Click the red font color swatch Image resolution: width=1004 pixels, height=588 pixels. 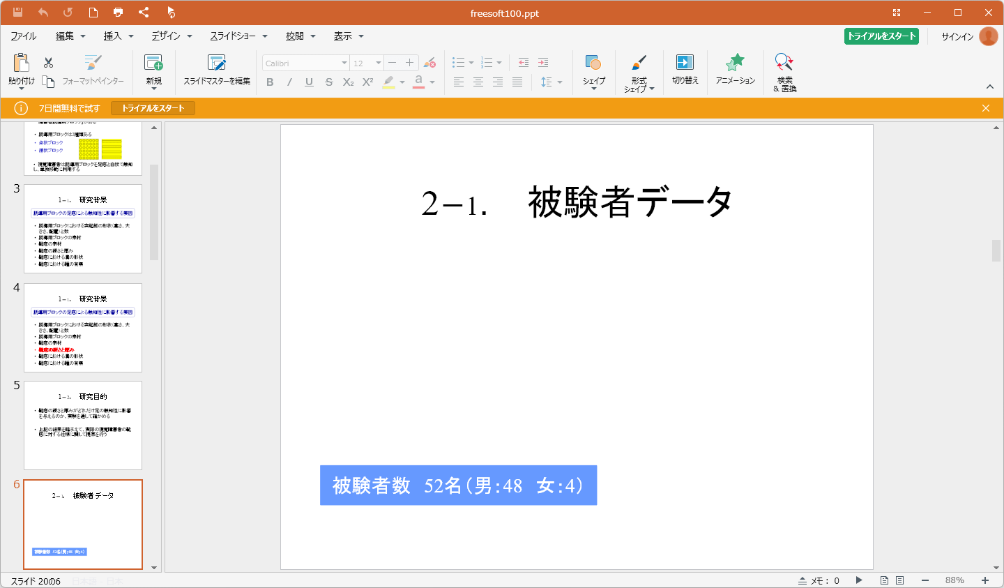click(x=418, y=82)
